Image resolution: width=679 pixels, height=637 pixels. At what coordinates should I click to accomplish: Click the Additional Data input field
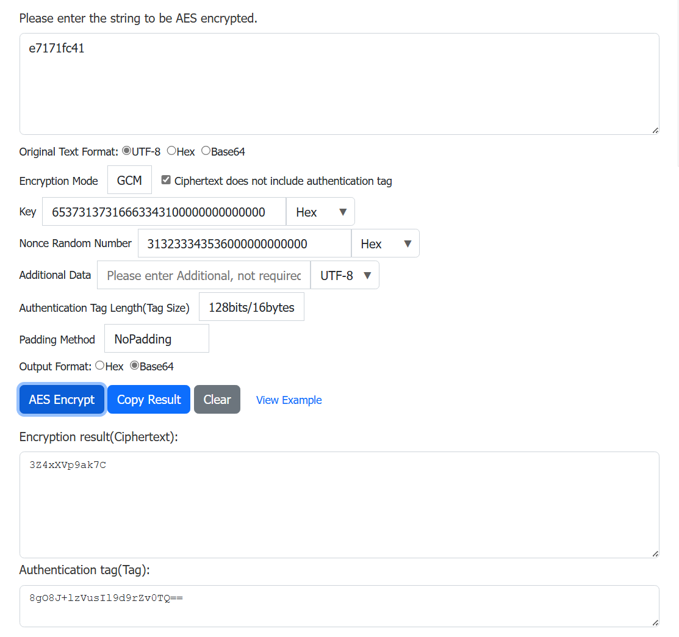(203, 275)
